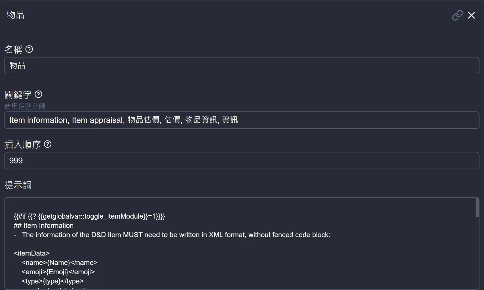Open help tooltip beside 插入順序 label
The height and width of the screenshot is (290, 484).
click(x=48, y=144)
